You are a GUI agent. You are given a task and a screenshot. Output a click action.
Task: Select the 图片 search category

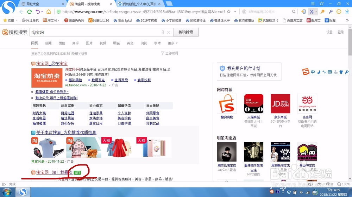tap(89, 43)
